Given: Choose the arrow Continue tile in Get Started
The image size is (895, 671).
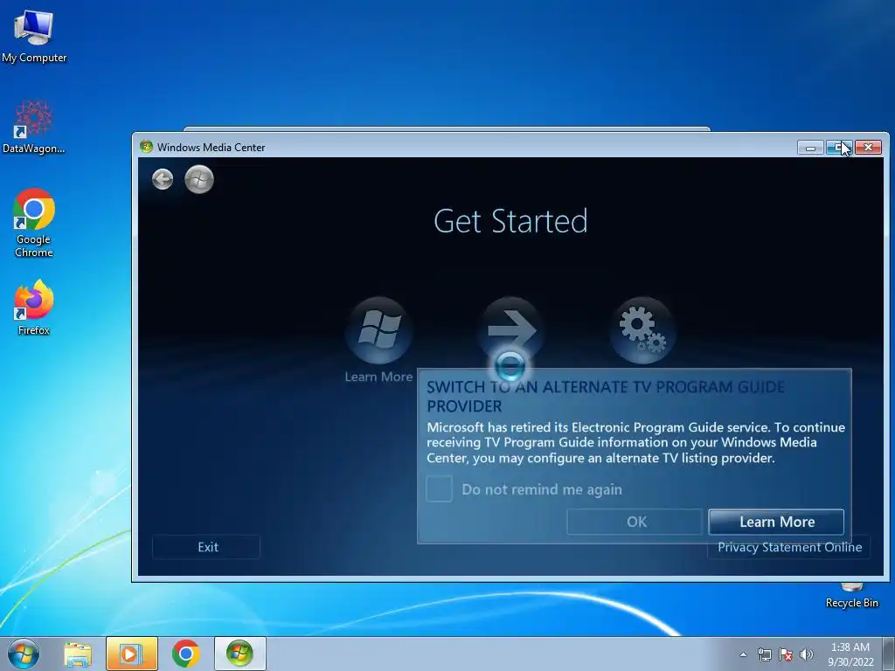Looking at the screenshot, I should tap(511, 329).
